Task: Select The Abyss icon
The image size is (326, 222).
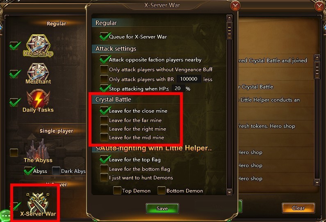Action: pyautogui.click(x=38, y=151)
